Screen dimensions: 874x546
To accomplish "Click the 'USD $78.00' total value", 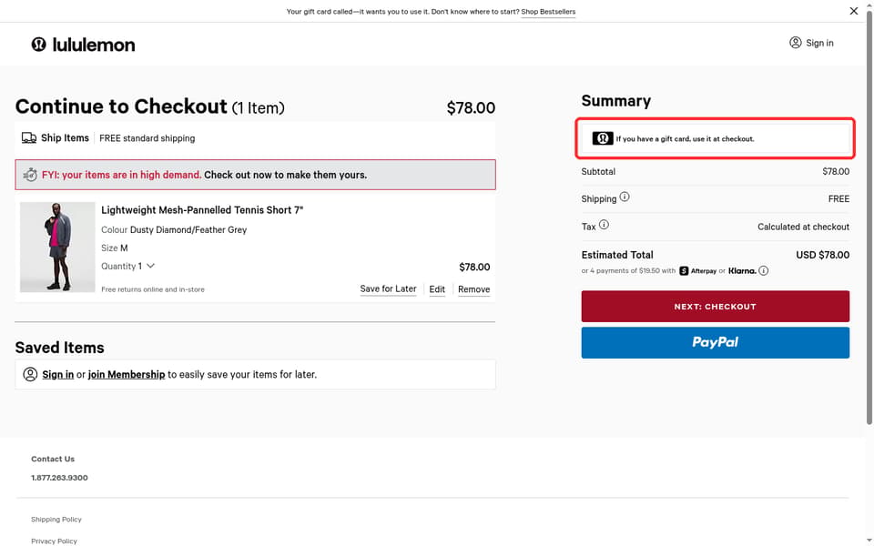I will click(x=823, y=255).
